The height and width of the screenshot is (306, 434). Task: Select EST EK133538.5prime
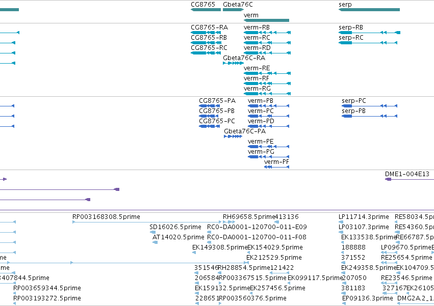pyautogui.click(x=343, y=242)
